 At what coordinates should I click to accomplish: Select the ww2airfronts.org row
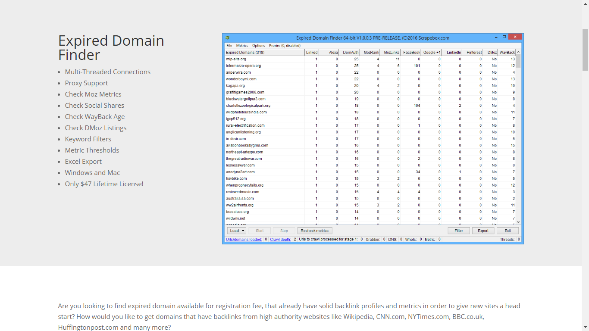(370, 205)
